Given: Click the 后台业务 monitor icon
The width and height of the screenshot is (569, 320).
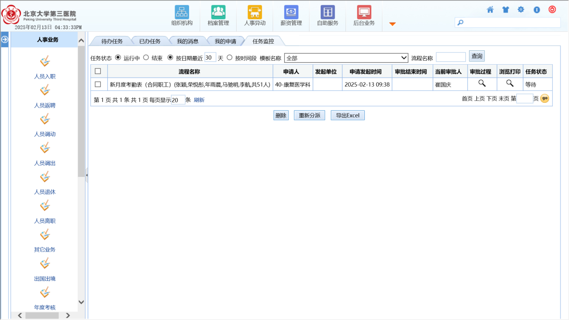Looking at the screenshot, I should tap(364, 12).
